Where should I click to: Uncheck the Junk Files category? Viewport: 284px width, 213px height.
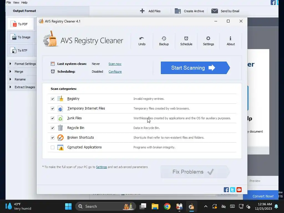tap(52, 118)
